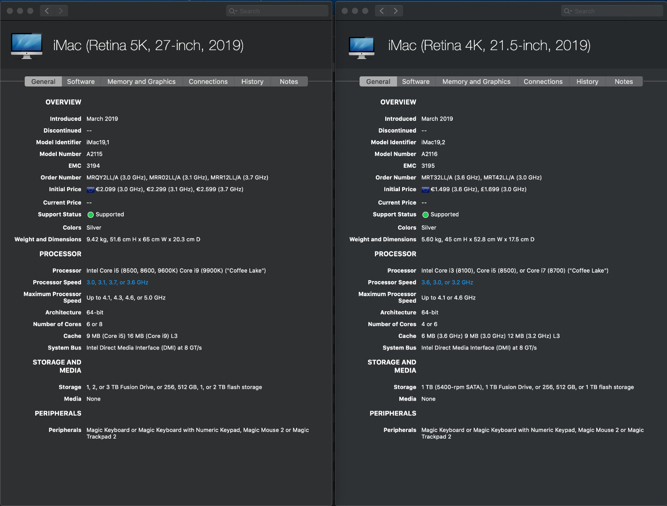Click forward arrow in left window toolbar

tap(61, 11)
